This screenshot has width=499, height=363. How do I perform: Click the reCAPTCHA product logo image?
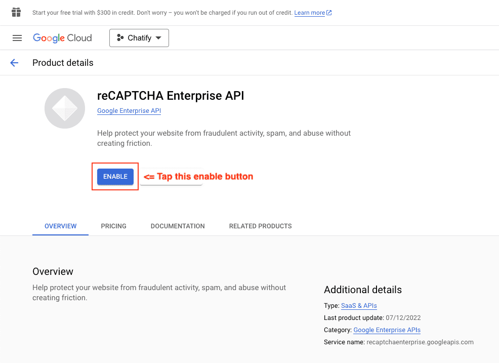65,108
